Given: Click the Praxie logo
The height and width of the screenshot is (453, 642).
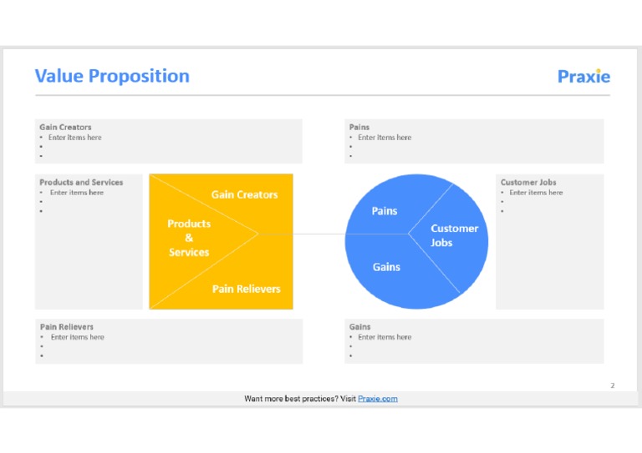Looking at the screenshot, I should pyautogui.click(x=583, y=77).
